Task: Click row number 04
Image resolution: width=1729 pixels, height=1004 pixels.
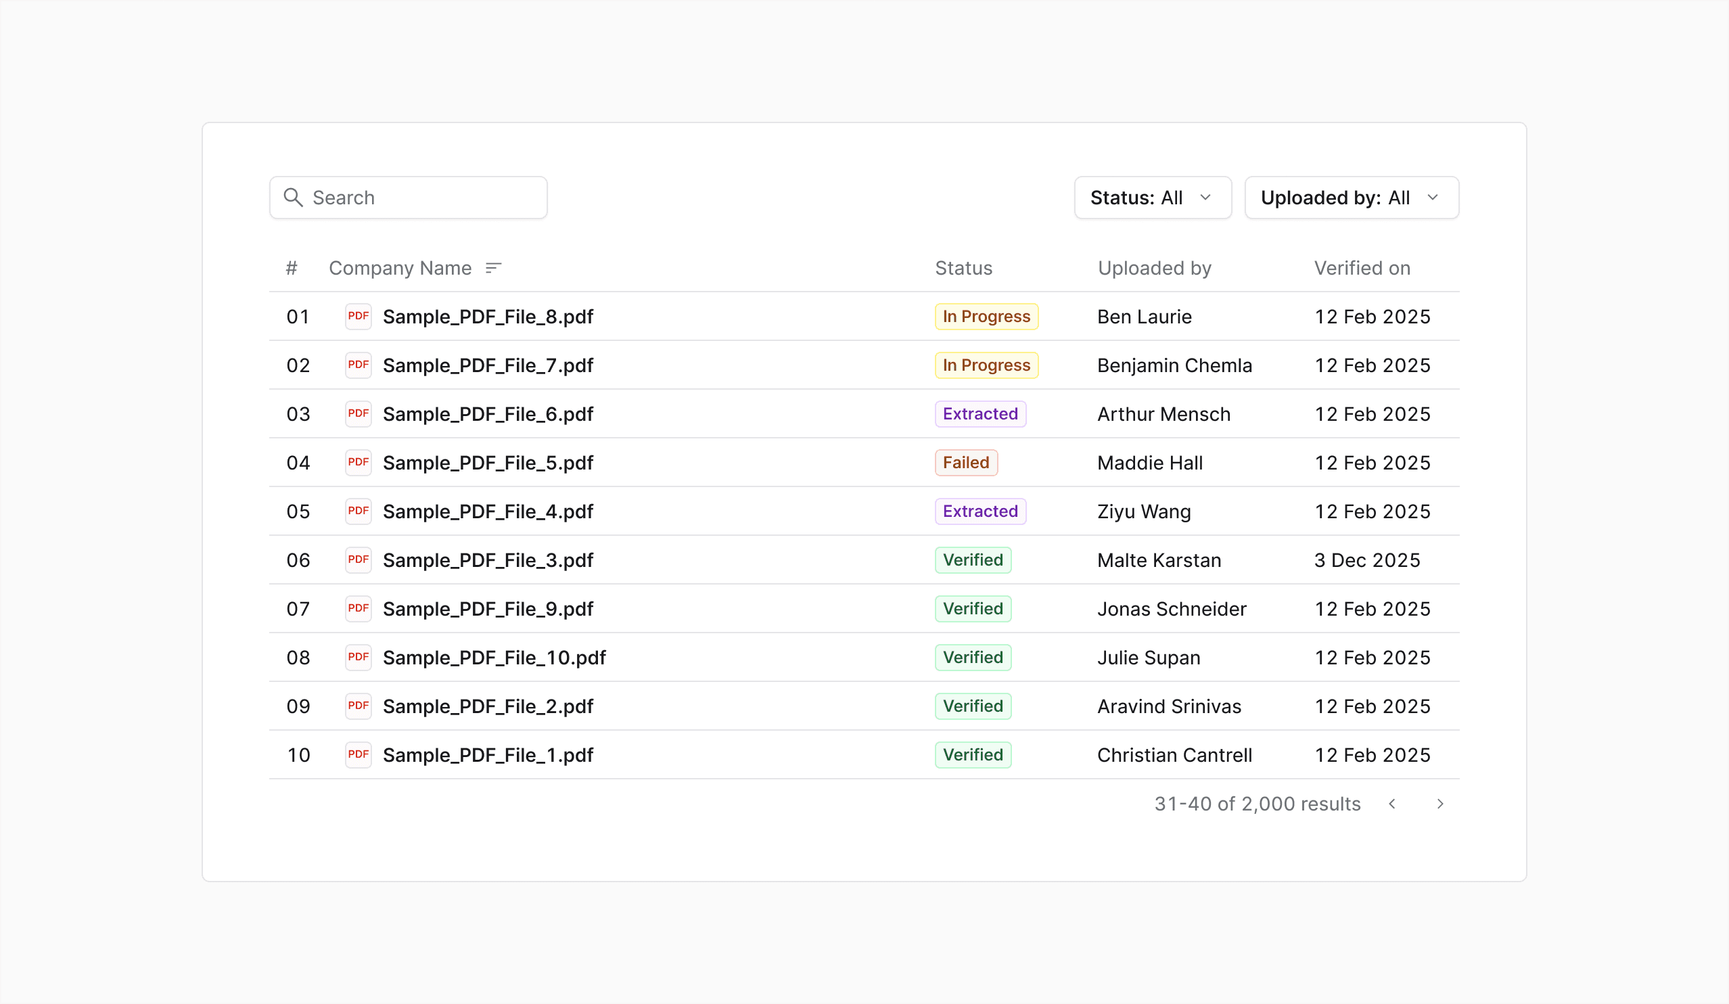Action: (298, 463)
